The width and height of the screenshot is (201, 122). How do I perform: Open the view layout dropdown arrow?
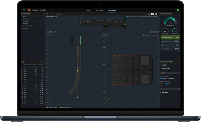tap(158, 14)
